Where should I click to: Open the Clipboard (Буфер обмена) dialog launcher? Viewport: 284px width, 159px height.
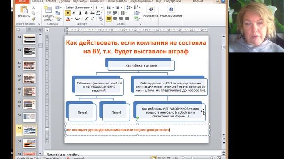[39, 24]
